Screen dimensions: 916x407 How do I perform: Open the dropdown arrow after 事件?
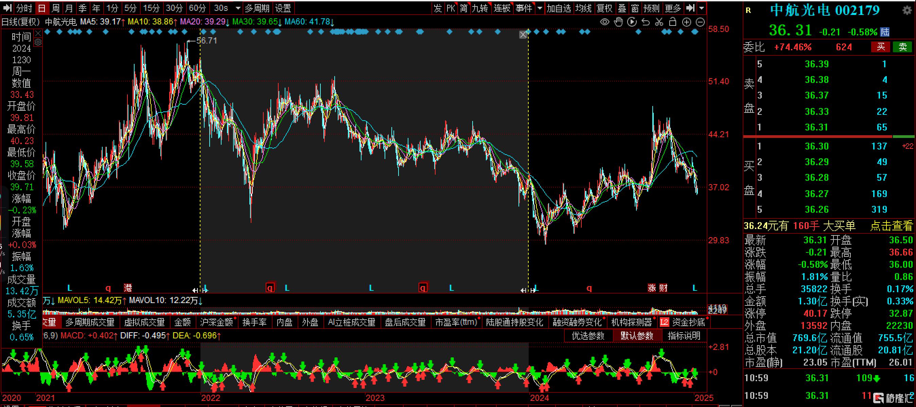point(540,8)
